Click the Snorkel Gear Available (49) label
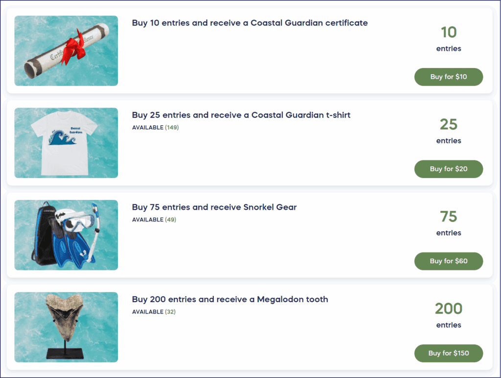 [154, 220]
